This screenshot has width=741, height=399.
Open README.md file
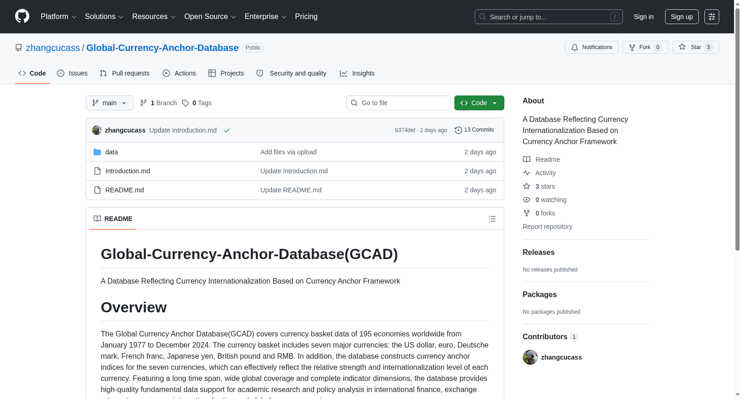[x=125, y=190]
